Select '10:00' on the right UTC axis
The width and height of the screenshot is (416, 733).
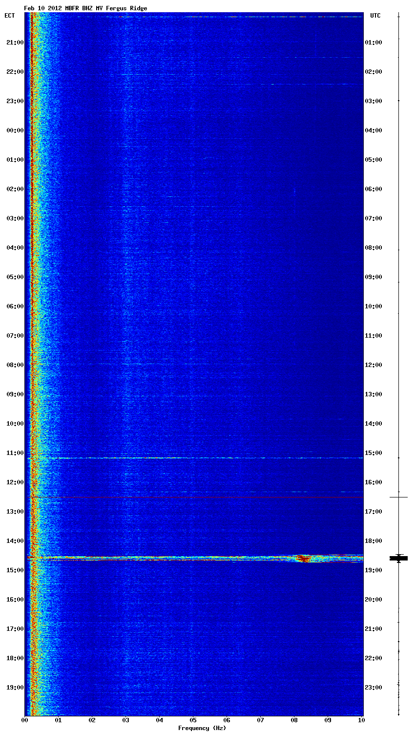point(374,306)
